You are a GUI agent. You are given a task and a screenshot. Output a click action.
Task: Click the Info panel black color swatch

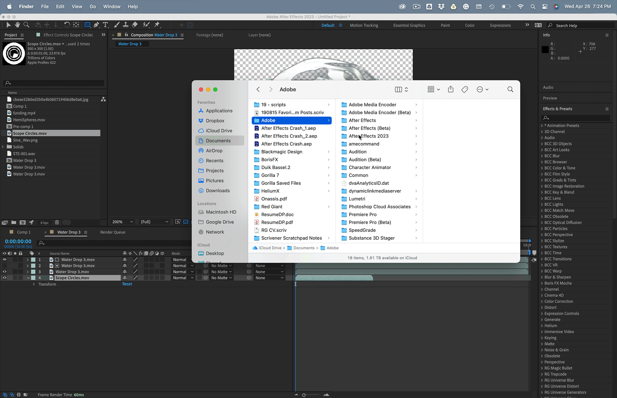point(545,50)
